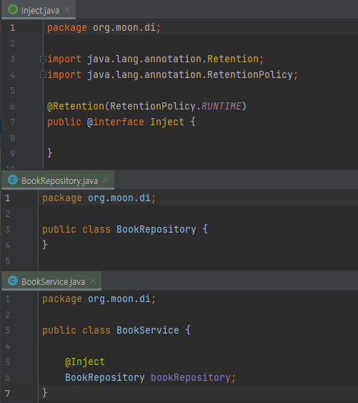
Task: Switch to the BookService.java tab
Action: [51, 281]
